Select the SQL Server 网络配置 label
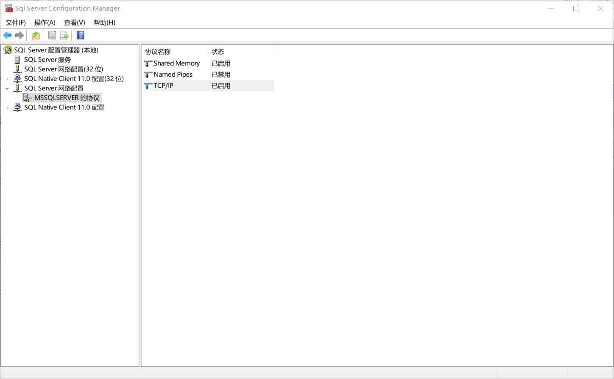Viewport: 614px width, 379px height. click(x=54, y=88)
